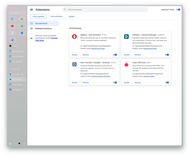Open Ddict Translate Details

[x=75, y=82]
